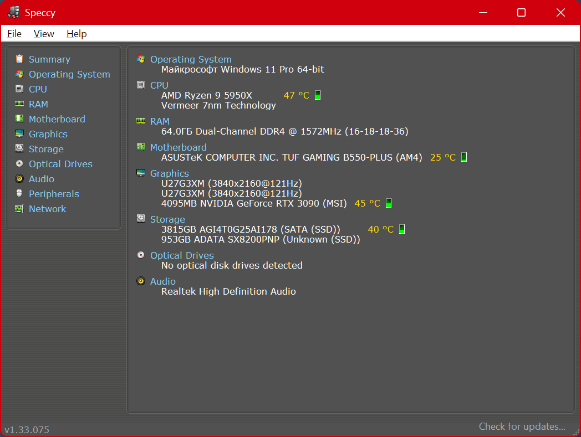Click the chip icon beside sidebar CPU
This screenshot has width=581, height=437.
pos(19,89)
